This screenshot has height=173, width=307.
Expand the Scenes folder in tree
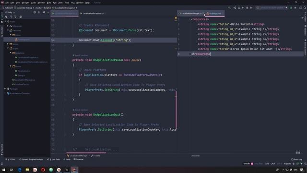coord(8,44)
